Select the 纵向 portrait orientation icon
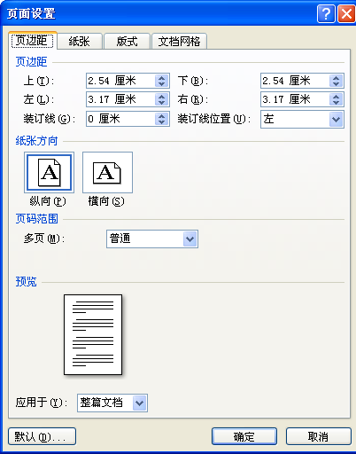356x454 pixels. click(49, 172)
